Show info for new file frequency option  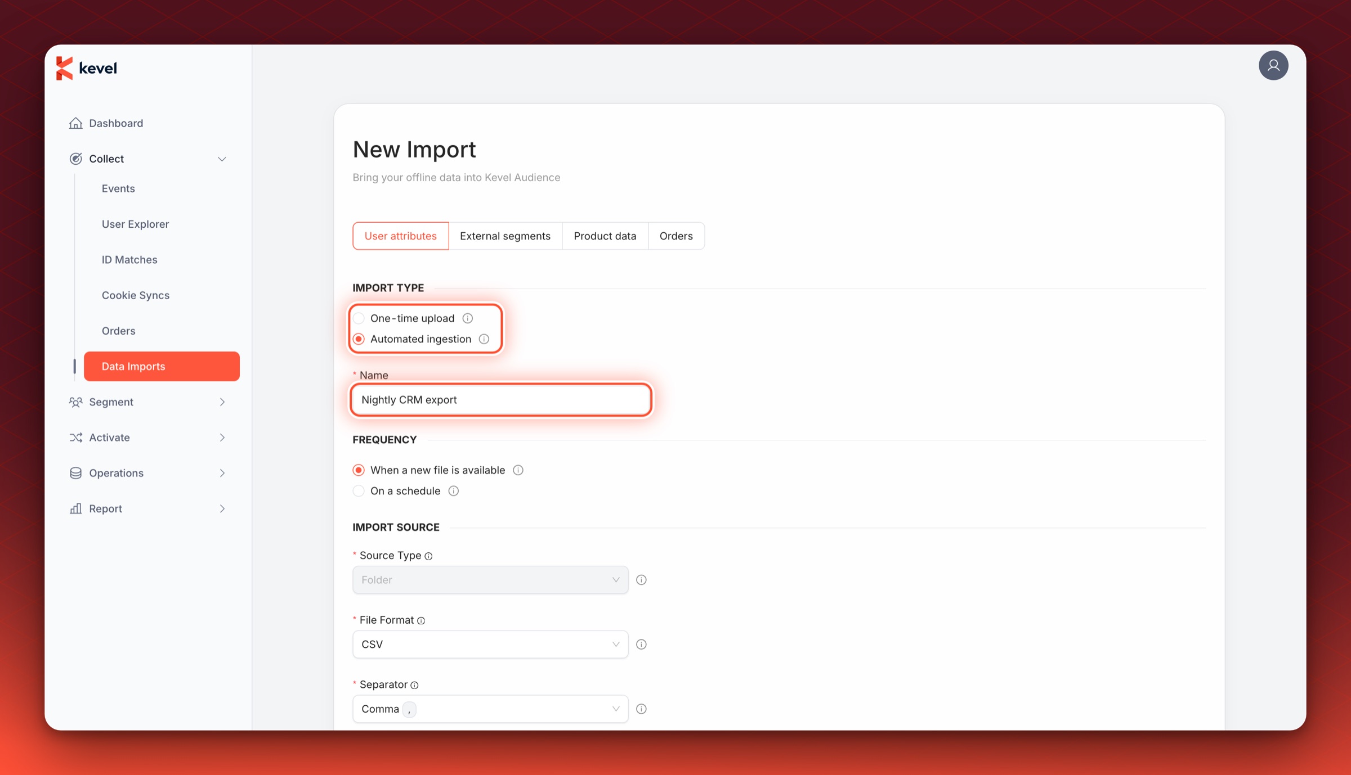(518, 470)
